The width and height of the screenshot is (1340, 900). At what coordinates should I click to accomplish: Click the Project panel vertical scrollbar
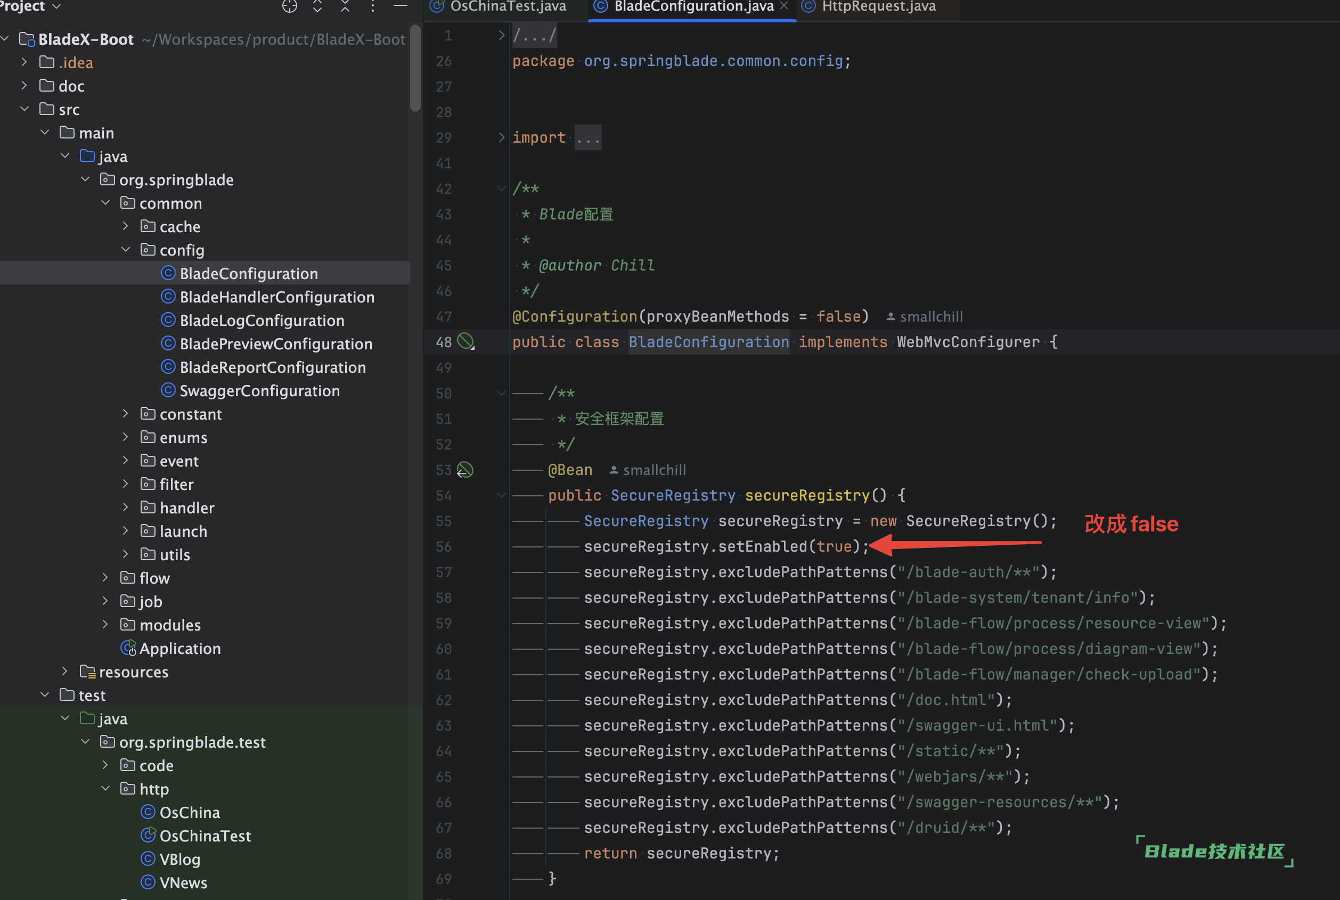point(415,69)
